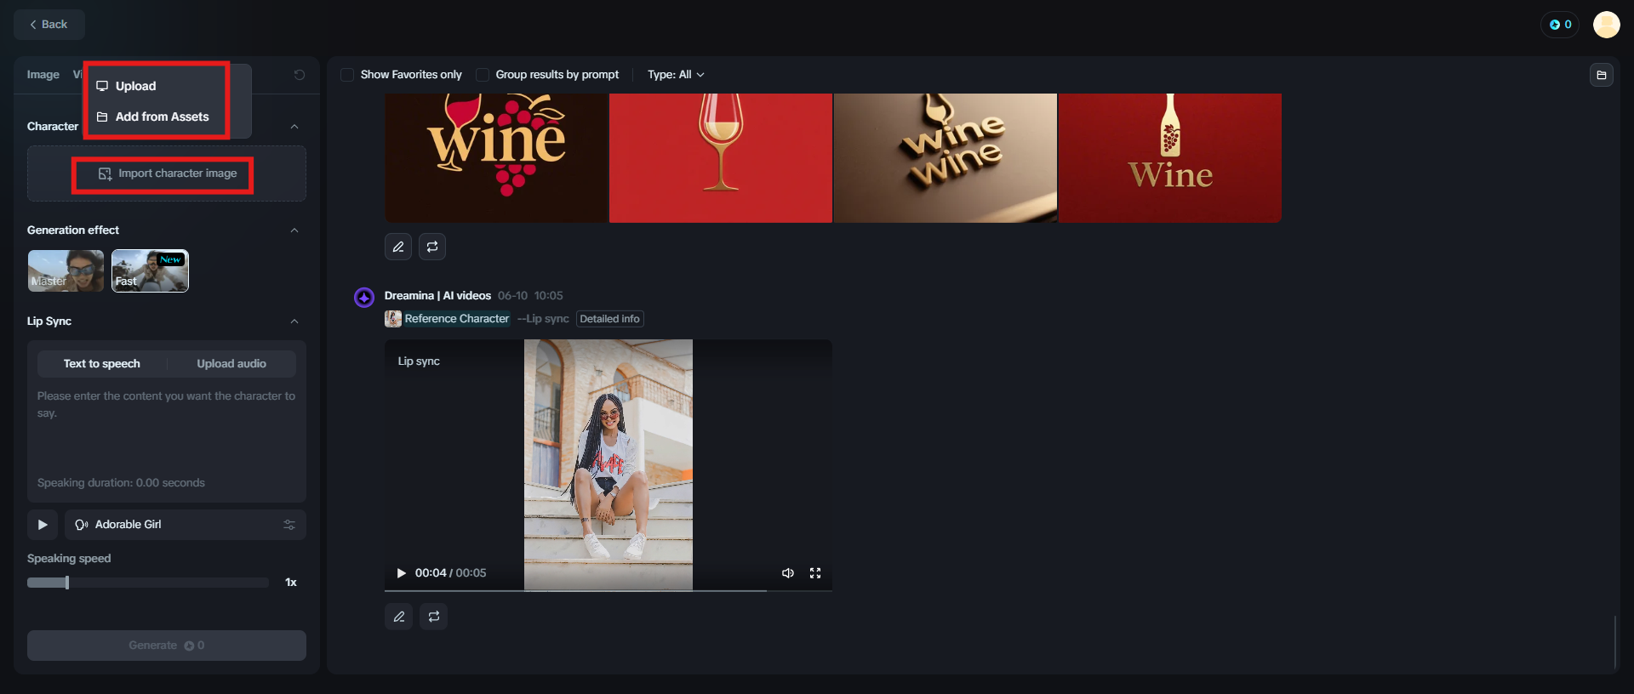Seek in the video progress bar

point(608,589)
